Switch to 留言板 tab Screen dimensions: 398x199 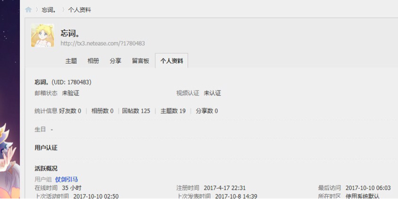(x=140, y=61)
